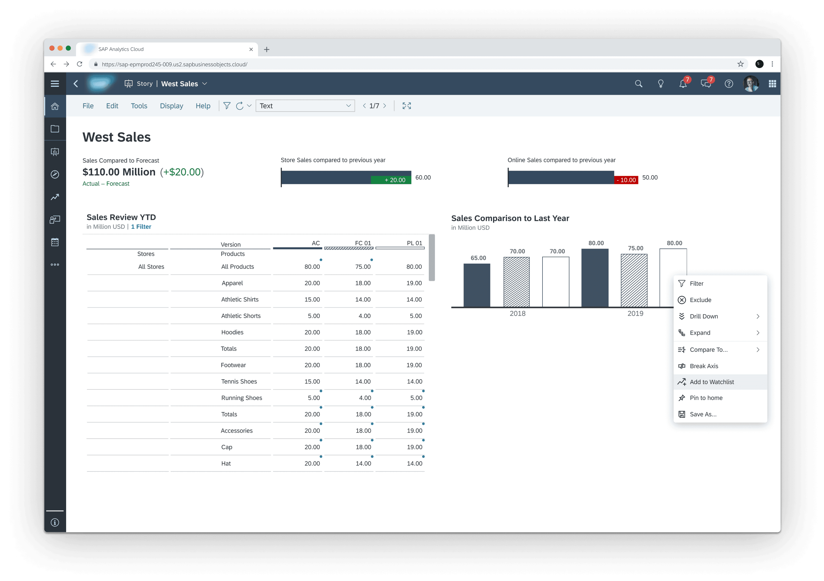
Task: Open the hamburger main menu
Action: coord(55,84)
